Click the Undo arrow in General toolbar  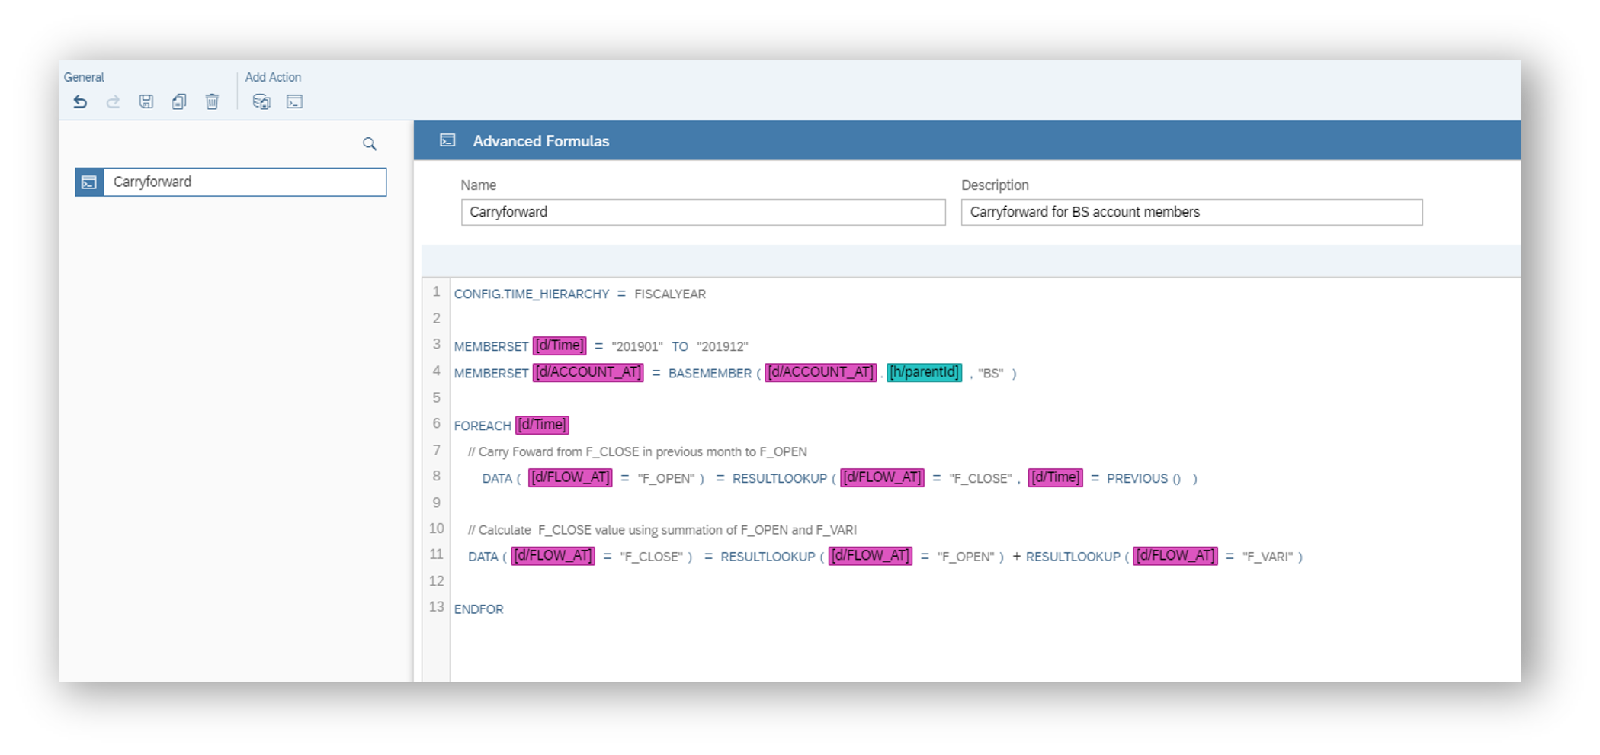[x=80, y=101]
